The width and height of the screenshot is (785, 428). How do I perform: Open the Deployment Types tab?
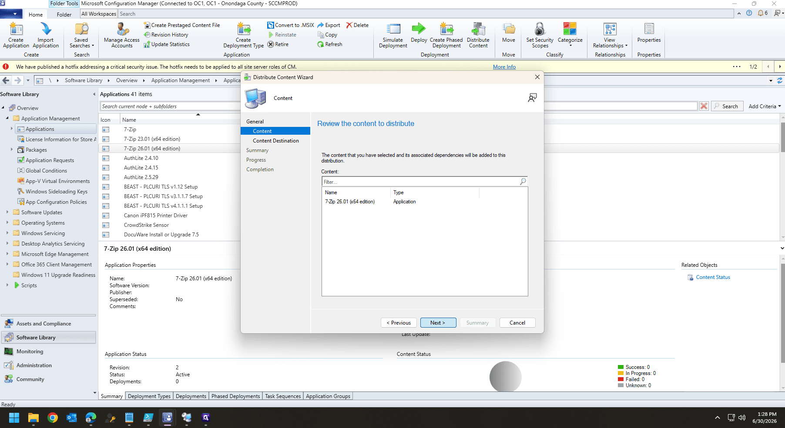(149, 396)
